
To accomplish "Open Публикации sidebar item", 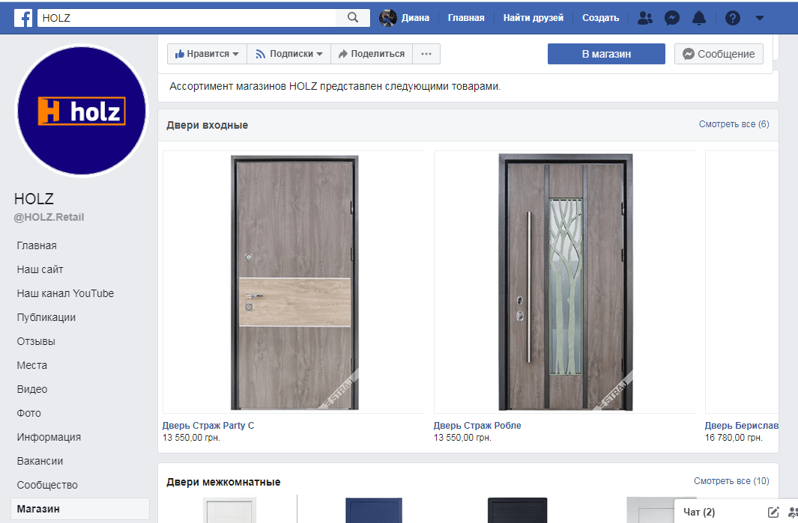I will (46, 317).
